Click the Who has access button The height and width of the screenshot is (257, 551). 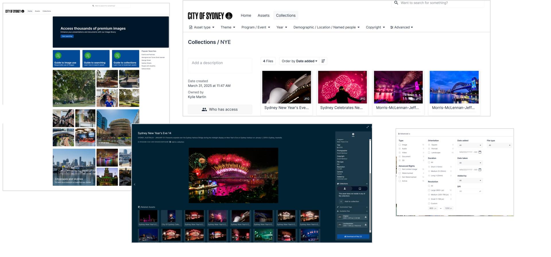[220, 109]
